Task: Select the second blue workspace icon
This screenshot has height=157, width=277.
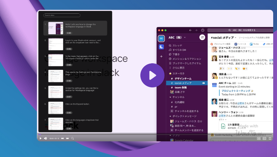Action: pos(161,47)
